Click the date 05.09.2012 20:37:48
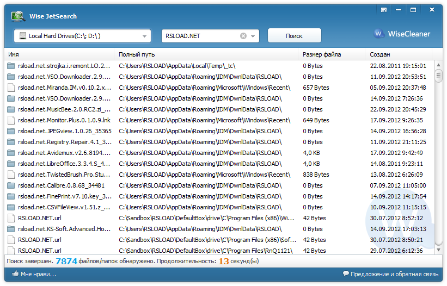The width and height of the screenshot is (447, 286). point(398,88)
